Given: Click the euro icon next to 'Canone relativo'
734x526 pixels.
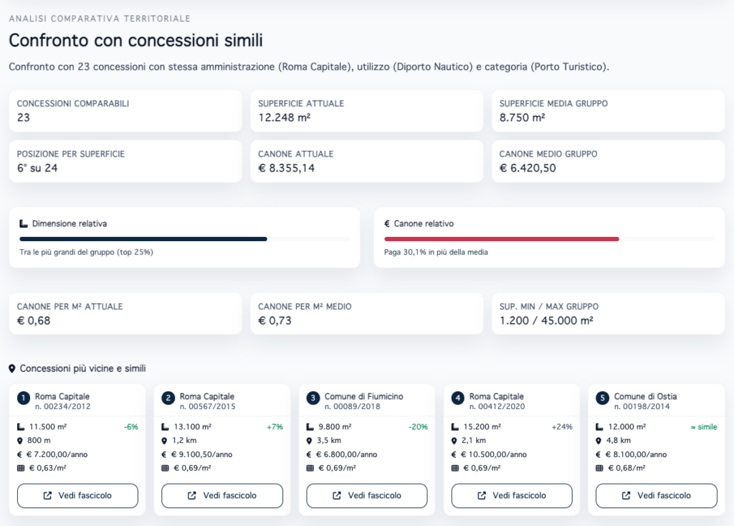Looking at the screenshot, I should (x=387, y=224).
